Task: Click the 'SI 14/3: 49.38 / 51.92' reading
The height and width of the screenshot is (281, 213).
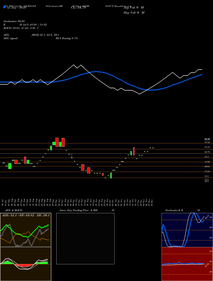Action: (x=33, y=25)
